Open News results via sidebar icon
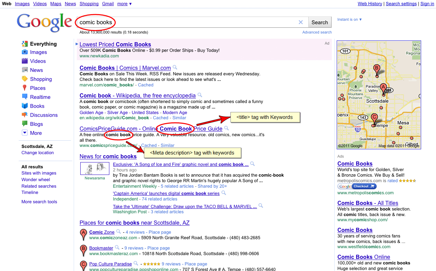 (25, 70)
